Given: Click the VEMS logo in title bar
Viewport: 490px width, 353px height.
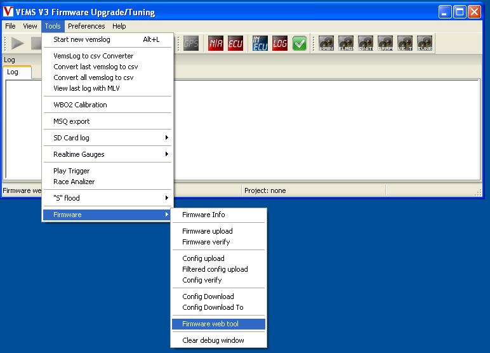Looking at the screenshot, I should (x=8, y=12).
